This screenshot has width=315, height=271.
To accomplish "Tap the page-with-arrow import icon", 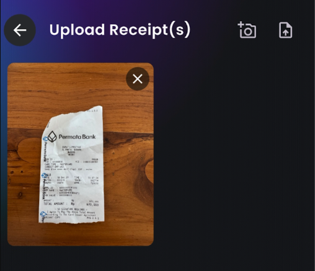I will pyautogui.click(x=285, y=30).
